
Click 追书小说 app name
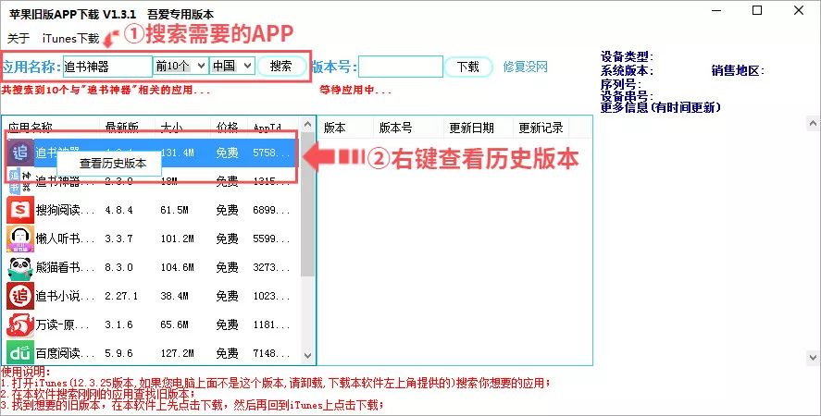66,296
